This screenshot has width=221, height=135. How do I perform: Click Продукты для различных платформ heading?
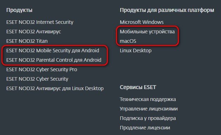coord(167,10)
